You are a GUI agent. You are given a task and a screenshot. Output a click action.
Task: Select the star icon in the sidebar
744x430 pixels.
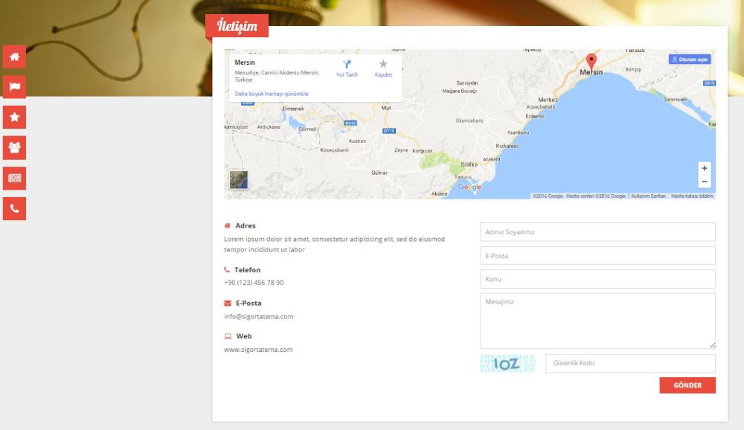pos(14,118)
